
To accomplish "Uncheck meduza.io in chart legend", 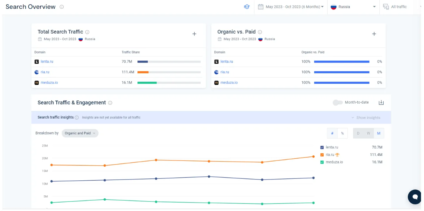I will (322, 162).
